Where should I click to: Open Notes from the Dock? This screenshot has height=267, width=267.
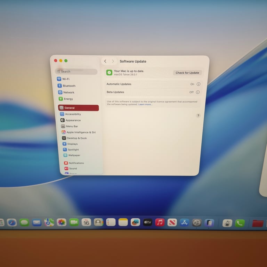coord(123,222)
